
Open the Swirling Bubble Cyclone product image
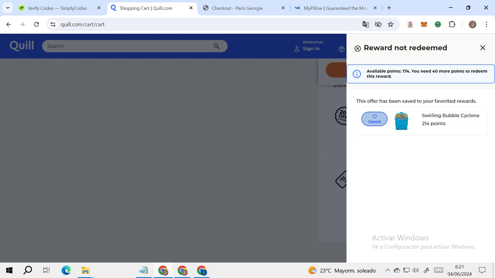[401, 121]
